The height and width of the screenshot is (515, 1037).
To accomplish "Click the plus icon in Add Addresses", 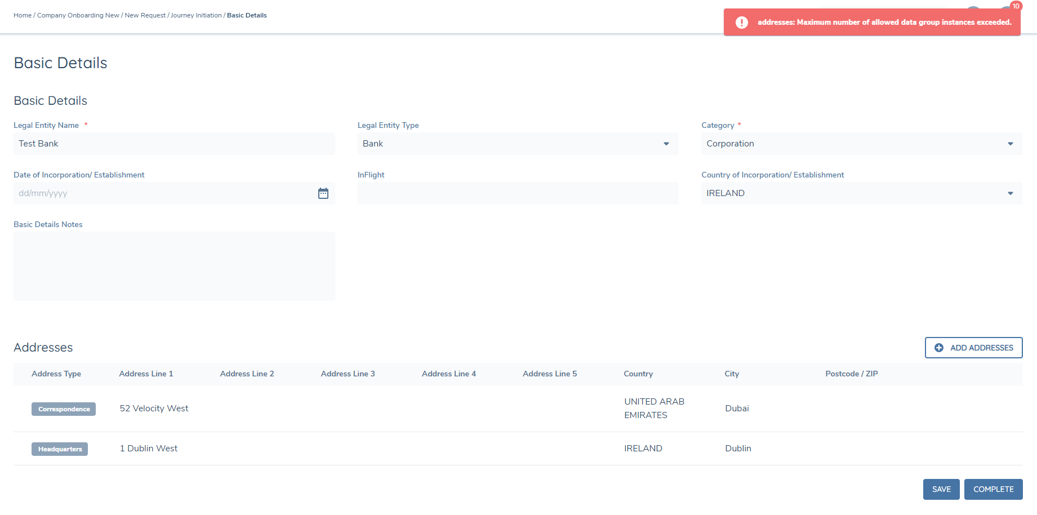I will point(939,348).
